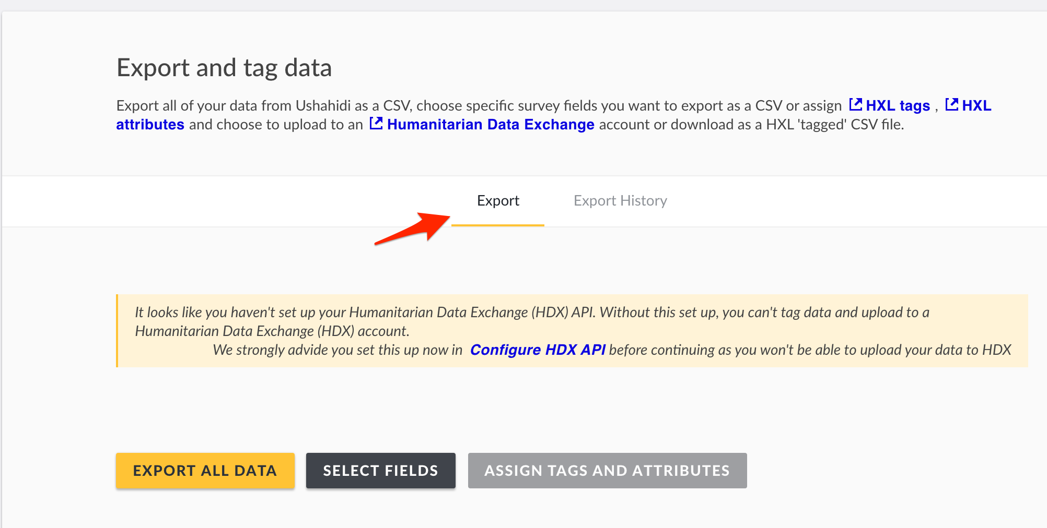Viewport: 1047px width, 528px height.
Task: Click the yellow underline beneath Export tab
Action: [497, 225]
